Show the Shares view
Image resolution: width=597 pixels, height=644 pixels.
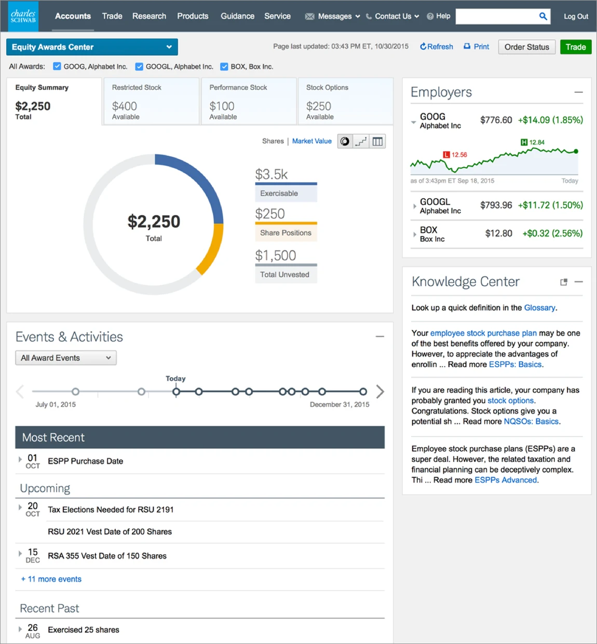tap(273, 141)
